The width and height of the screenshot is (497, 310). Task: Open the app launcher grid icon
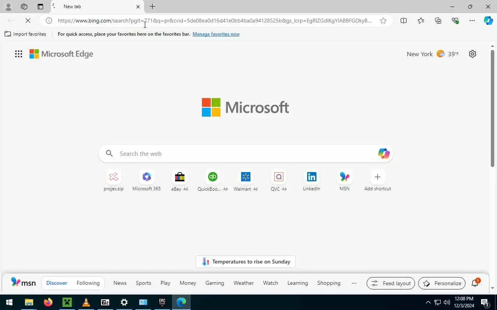pyautogui.click(x=19, y=54)
